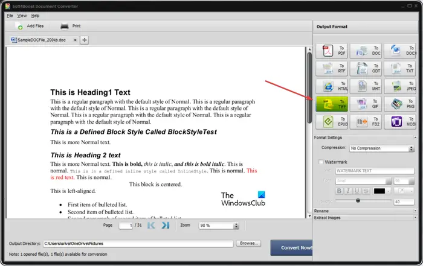Go to the first page
The width and height of the screenshot is (423, 266).
click(x=151, y=225)
